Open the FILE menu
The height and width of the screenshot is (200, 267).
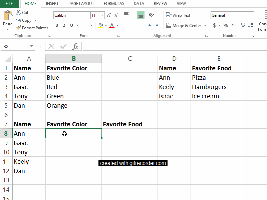[x=9, y=4]
